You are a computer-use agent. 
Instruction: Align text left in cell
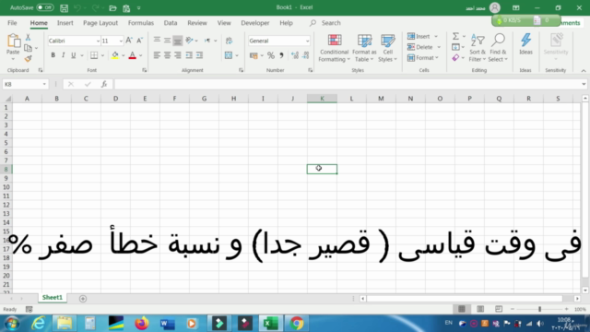point(157,55)
